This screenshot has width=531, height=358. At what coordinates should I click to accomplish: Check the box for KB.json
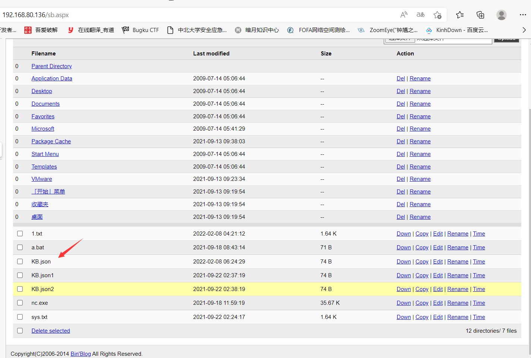20,262
